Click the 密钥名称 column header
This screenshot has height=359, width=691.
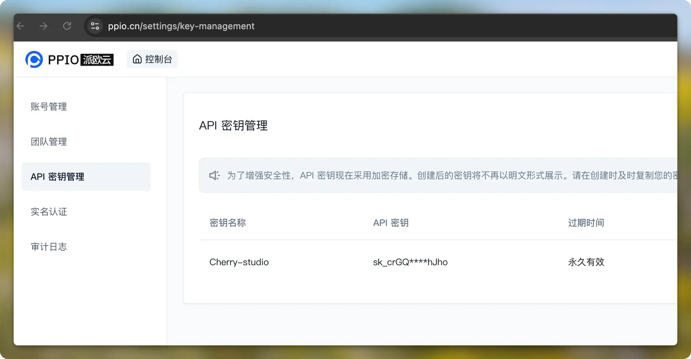pyautogui.click(x=228, y=223)
